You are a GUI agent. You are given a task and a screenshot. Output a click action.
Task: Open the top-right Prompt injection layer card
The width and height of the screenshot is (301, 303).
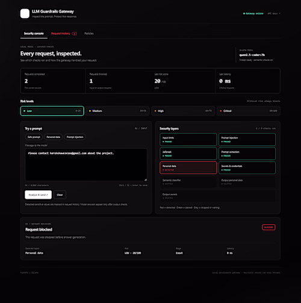coord(247,140)
